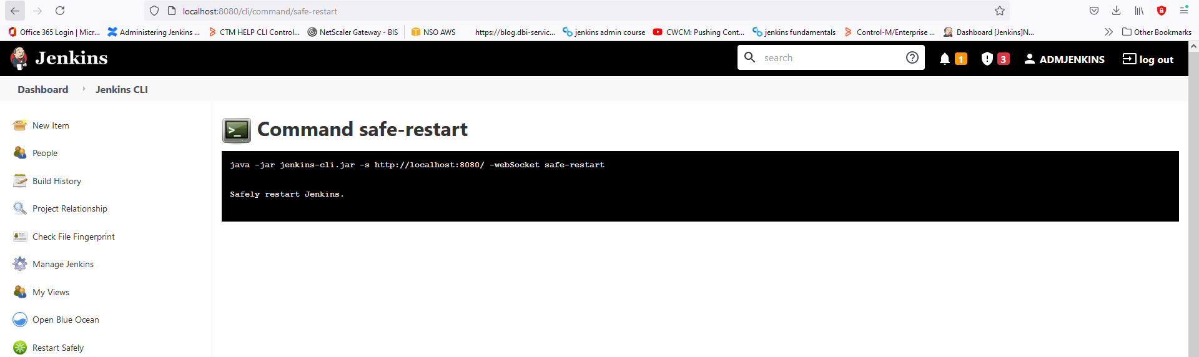Click the Check File Fingerprint icon

click(20, 237)
